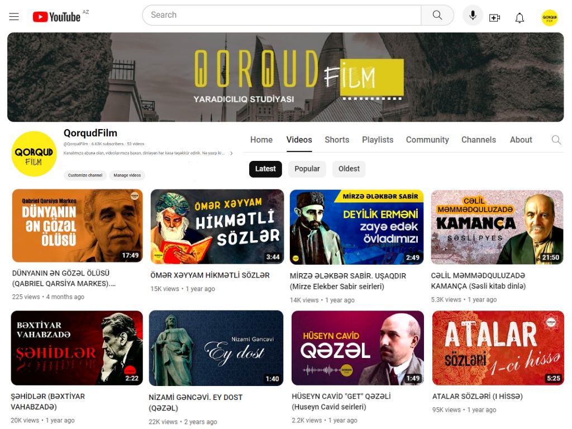Click the @QorqudFilm handle text
This screenshot has height=429, width=572.
coord(75,144)
